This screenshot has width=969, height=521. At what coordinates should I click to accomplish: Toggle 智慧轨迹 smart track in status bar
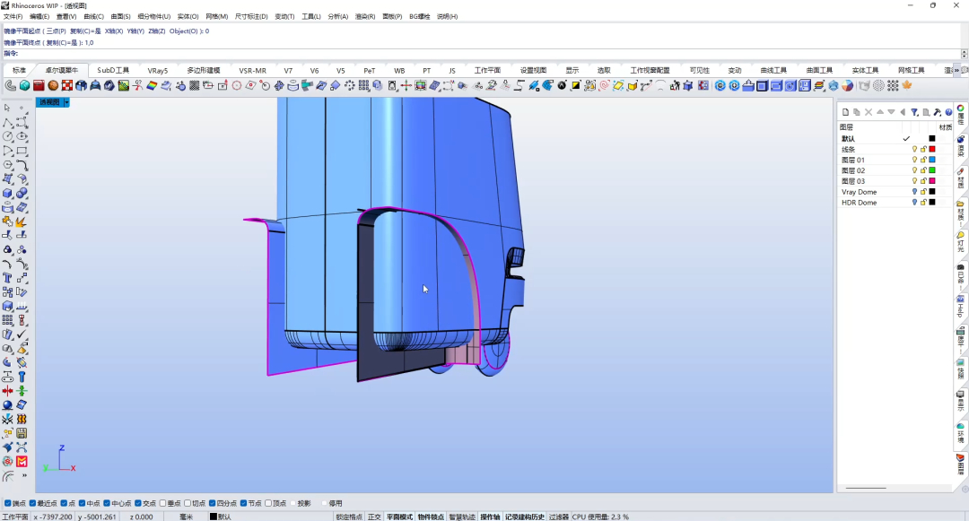pyautogui.click(x=462, y=517)
